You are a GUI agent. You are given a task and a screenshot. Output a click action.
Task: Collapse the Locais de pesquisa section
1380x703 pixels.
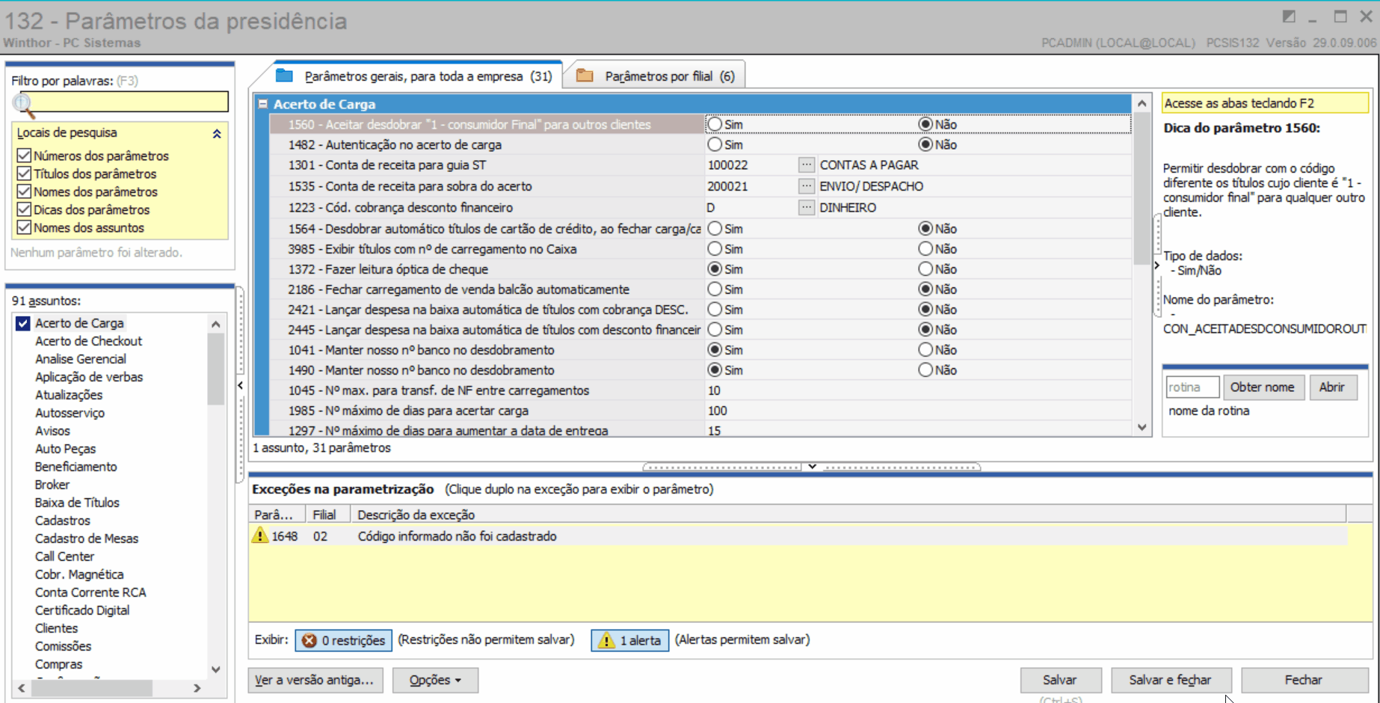[x=217, y=134]
